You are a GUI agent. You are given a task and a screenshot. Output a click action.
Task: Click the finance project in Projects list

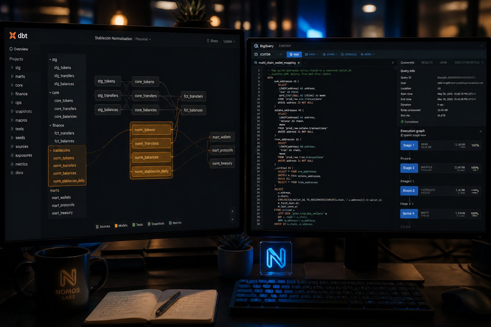[x=21, y=94]
